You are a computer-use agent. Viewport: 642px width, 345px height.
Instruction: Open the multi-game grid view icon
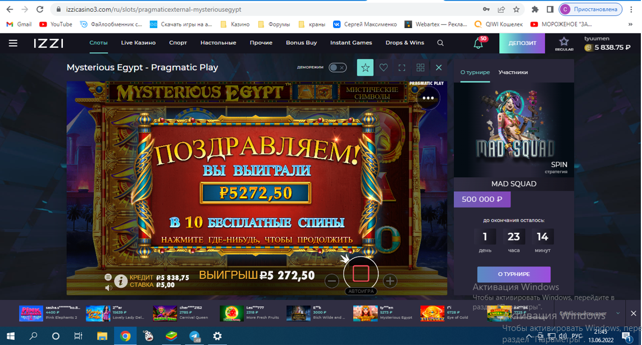(x=421, y=68)
